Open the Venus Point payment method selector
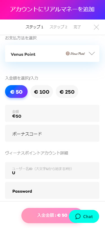Screen dimensions: 105x228 (52, 53)
